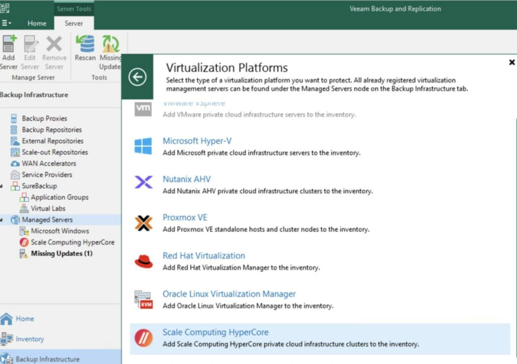Collapse the Managed Servers tree node arrow
517x364 pixels.
(x=1, y=220)
